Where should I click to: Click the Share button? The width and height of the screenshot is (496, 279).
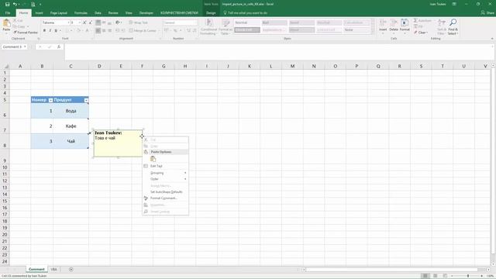point(487,12)
